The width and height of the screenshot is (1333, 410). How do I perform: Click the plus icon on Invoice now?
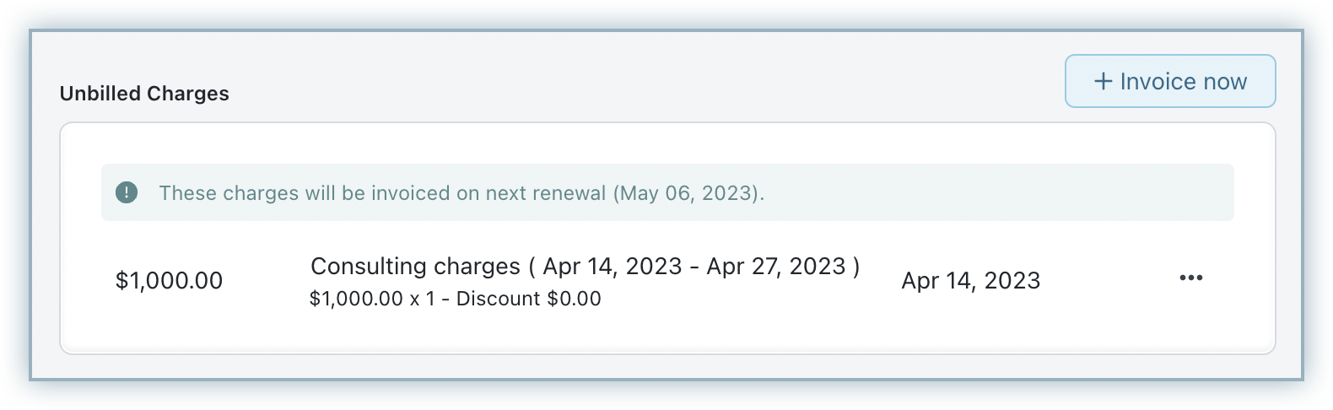(1103, 81)
